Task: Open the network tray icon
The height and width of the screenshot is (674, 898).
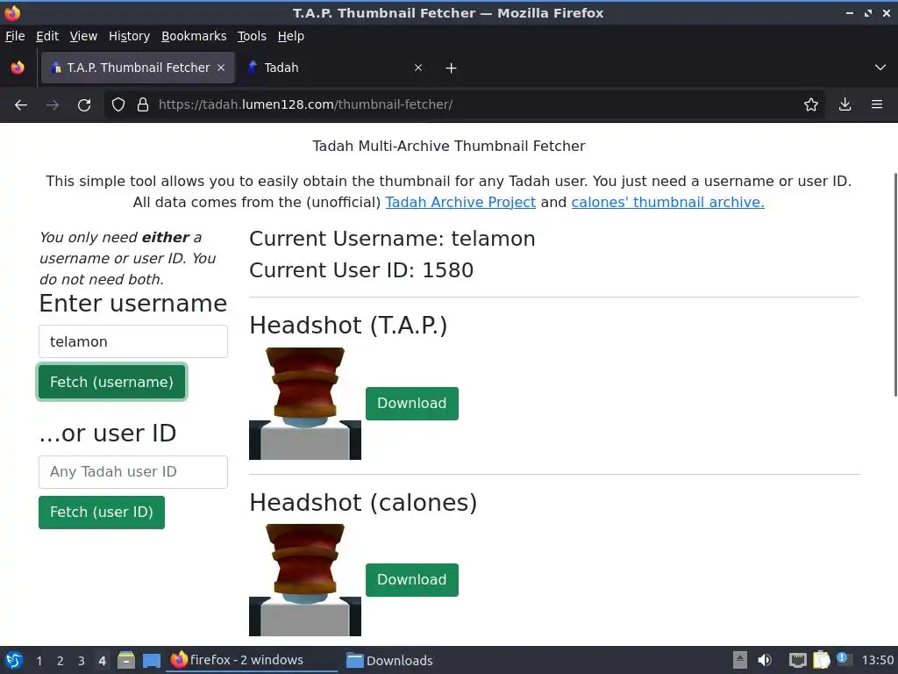Action: coord(797,661)
